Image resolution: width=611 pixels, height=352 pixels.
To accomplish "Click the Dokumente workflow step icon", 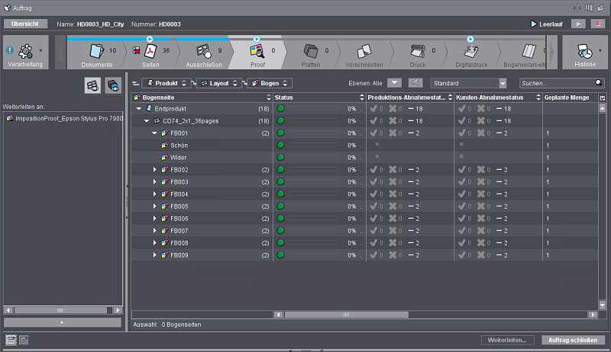I will pyautogui.click(x=95, y=52).
